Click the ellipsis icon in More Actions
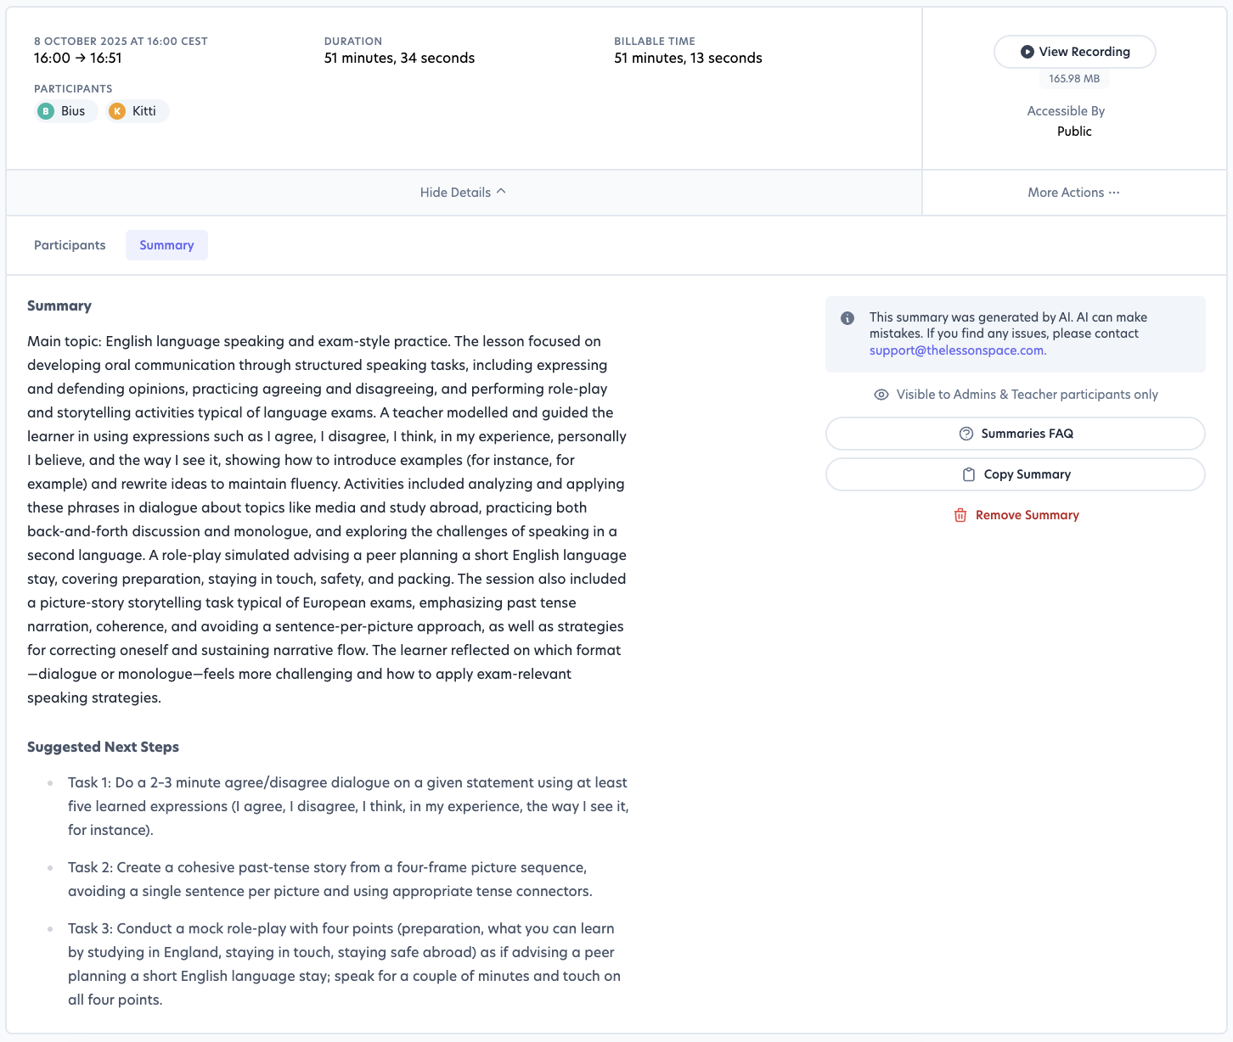 coord(1114,193)
